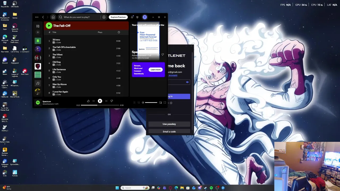
Task: Open the League of Legends desktop icon
Action: click(x=15, y=72)
